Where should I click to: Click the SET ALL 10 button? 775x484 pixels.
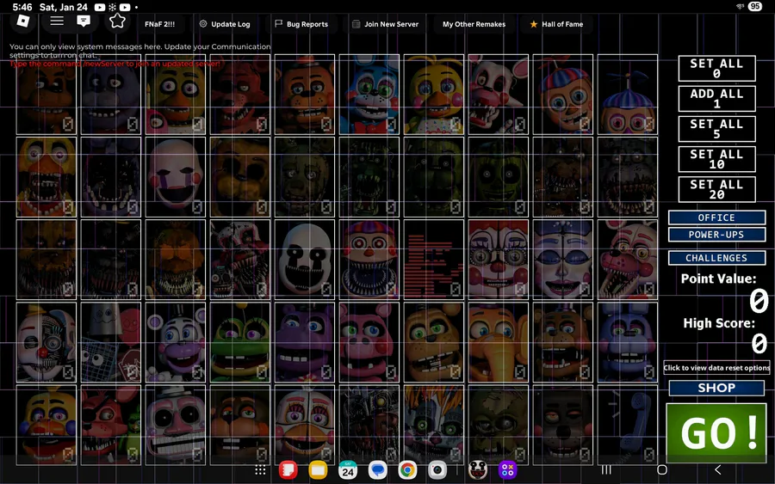click(716, 159)
